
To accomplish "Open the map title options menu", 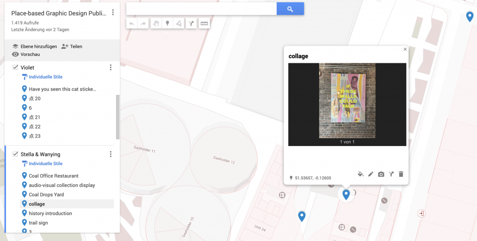I will click(113, 13).
